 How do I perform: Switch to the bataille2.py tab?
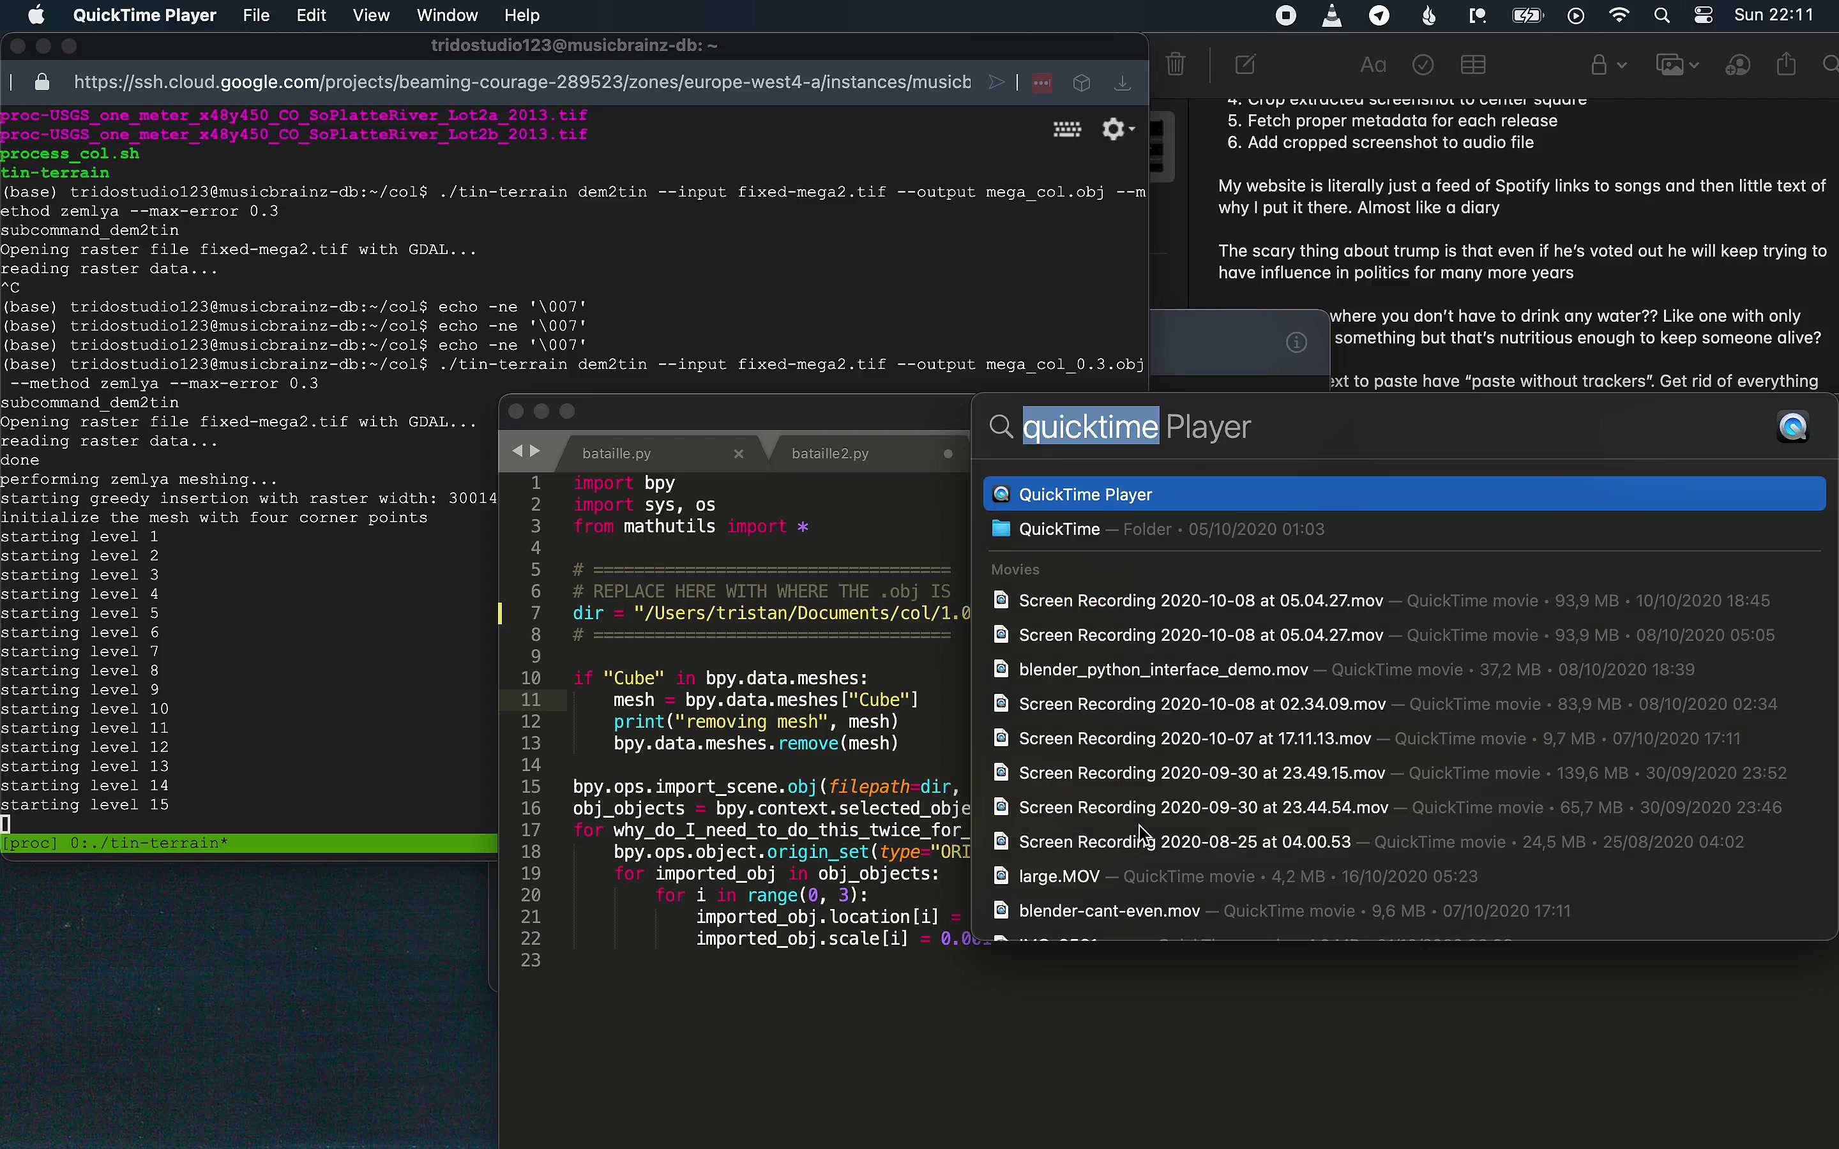(x=830, y=454)
